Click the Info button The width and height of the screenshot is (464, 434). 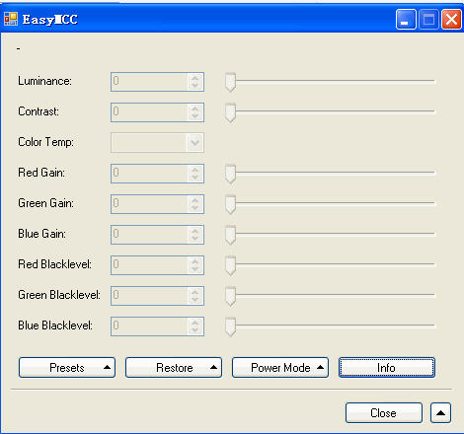[x=387, y=367]
